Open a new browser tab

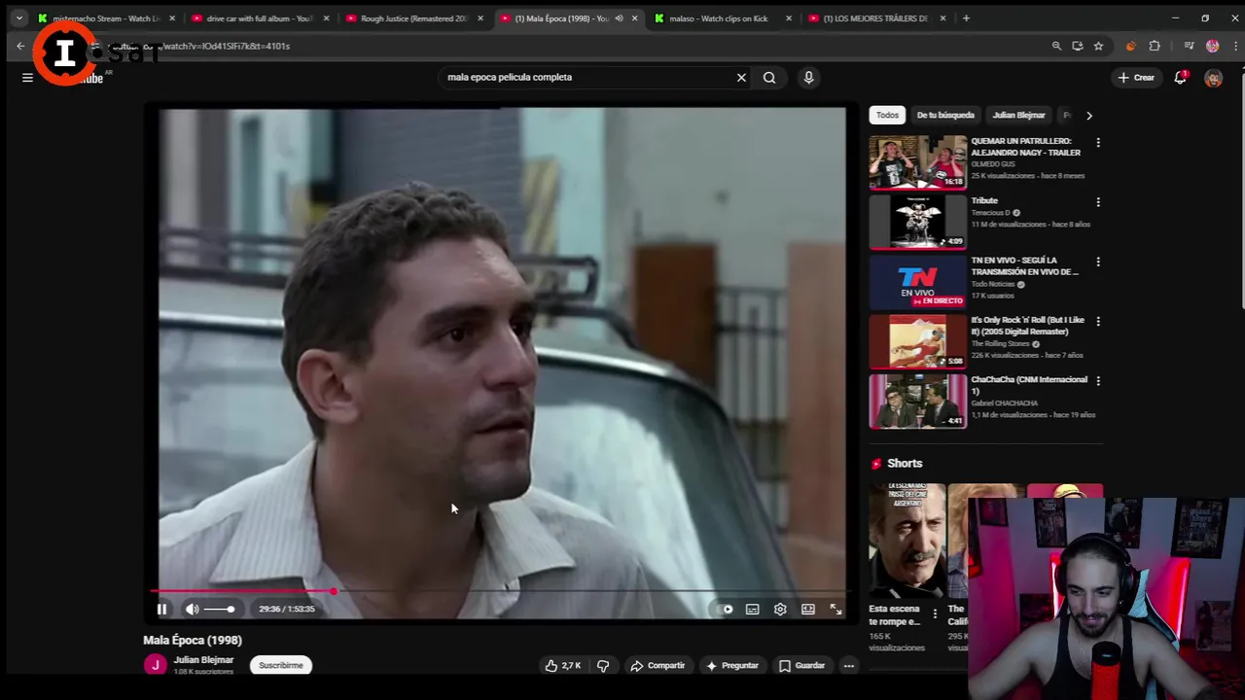tap(966, 18)
